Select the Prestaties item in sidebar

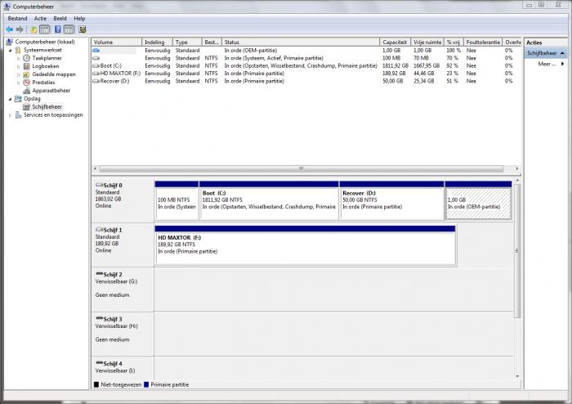(x=43, y=83)
